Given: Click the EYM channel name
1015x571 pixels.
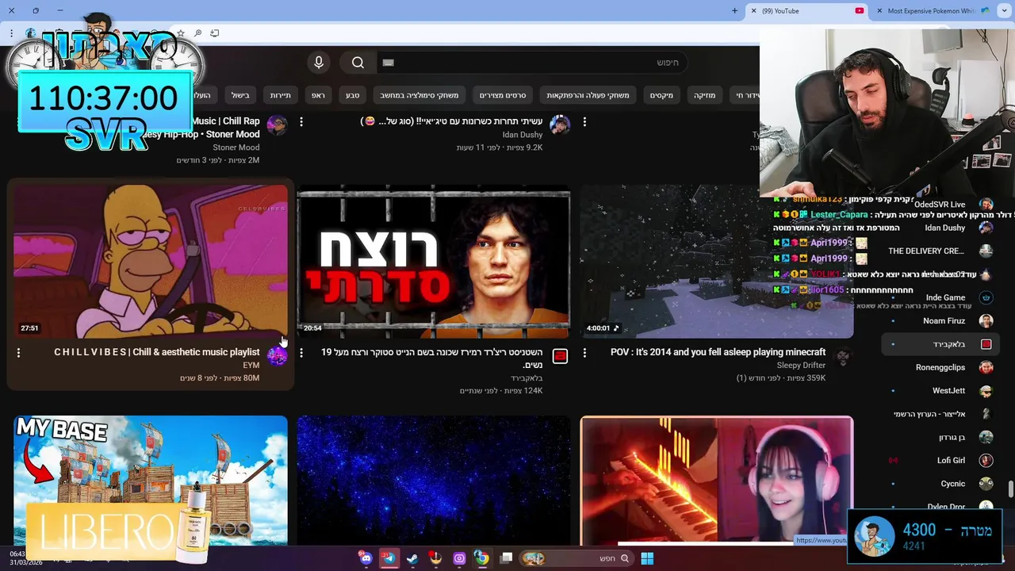Looking at the screenshot, I should (251, 366).
